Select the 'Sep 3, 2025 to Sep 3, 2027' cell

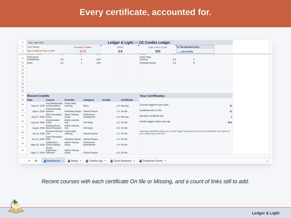pos(41,51)
